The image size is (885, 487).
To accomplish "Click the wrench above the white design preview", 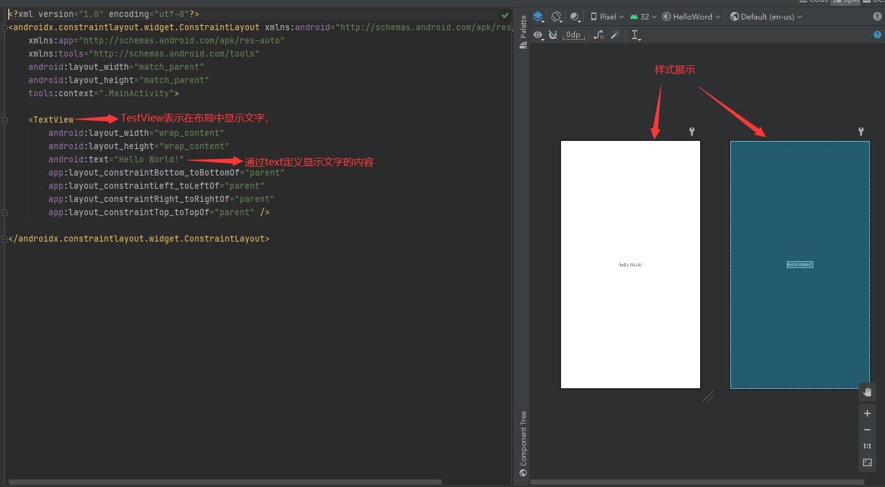I will pyautogui.click(x=693, y=132).
